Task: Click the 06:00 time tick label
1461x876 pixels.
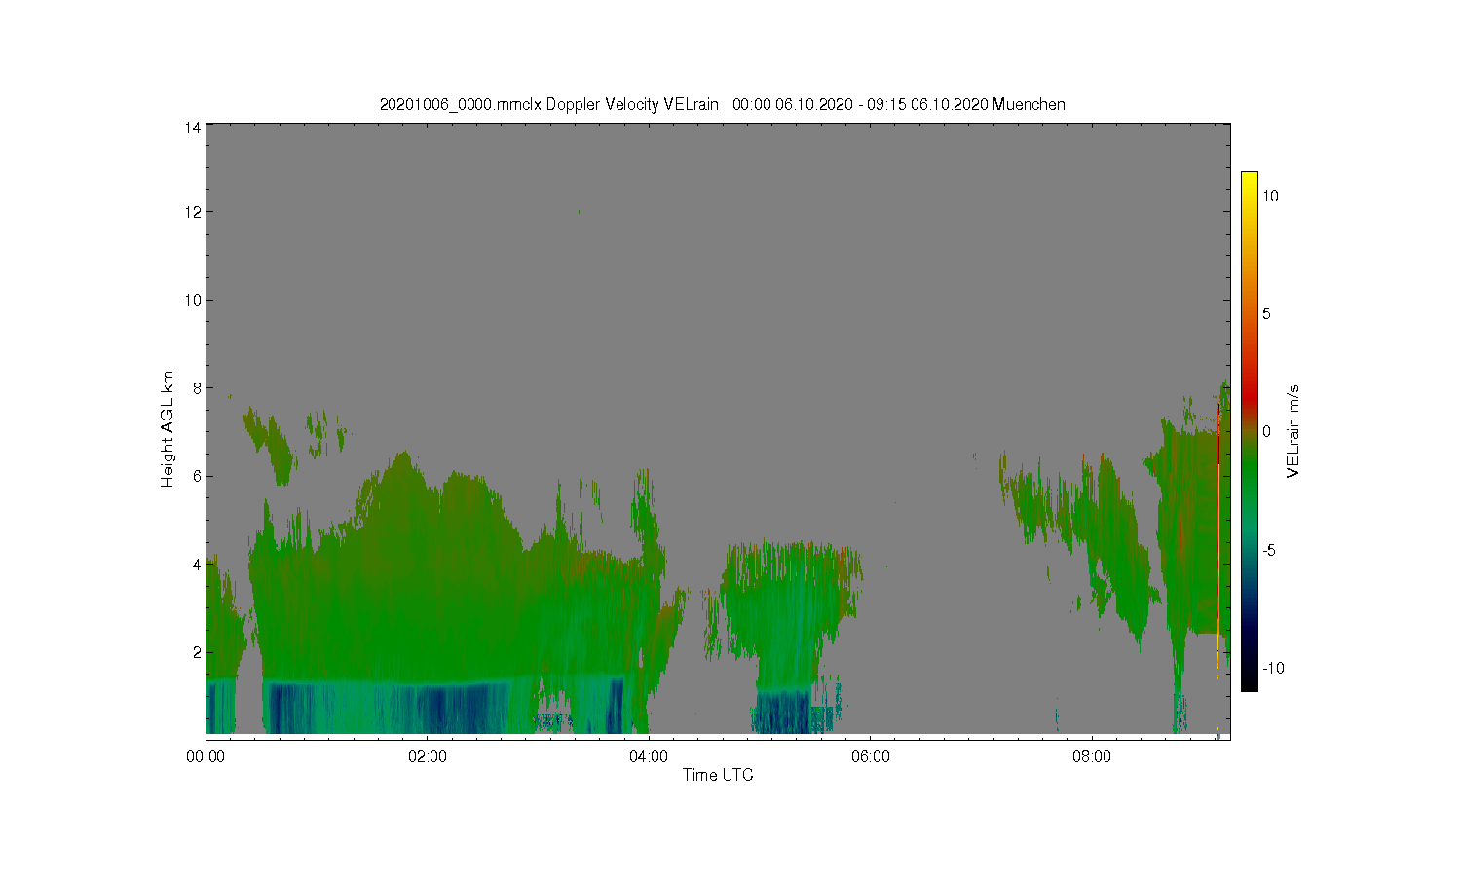Action: tap(870, 756)
